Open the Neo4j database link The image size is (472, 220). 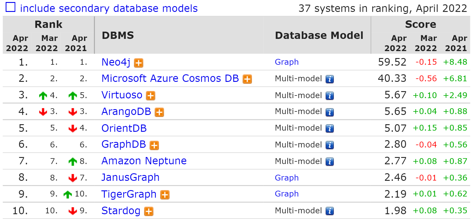[116, 62]
